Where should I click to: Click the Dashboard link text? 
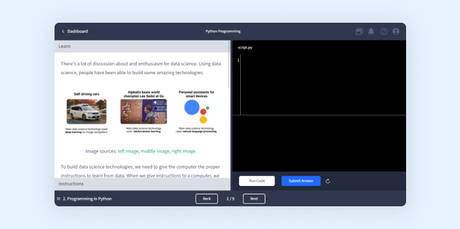(x=77, y=31)
